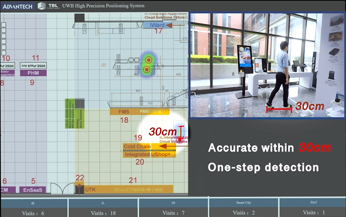Click the red left arrow beside Cold Chain
346x217 pixels.
point(174,146)
